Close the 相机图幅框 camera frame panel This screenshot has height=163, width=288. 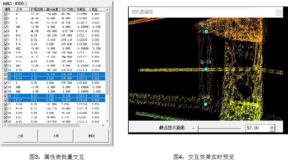click(x=279, y=13)
